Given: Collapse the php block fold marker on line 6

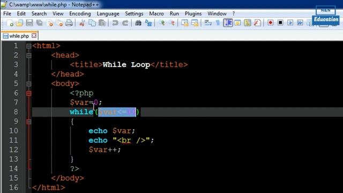Looking at the screenshot, I should (x=28, y=93).
